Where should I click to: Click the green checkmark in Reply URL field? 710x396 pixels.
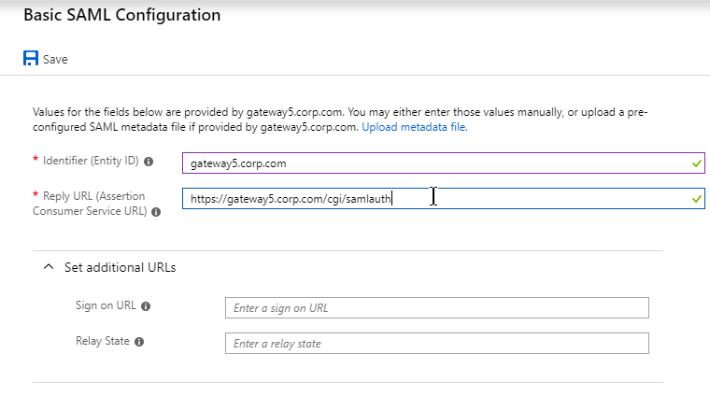tap(696, 199)
